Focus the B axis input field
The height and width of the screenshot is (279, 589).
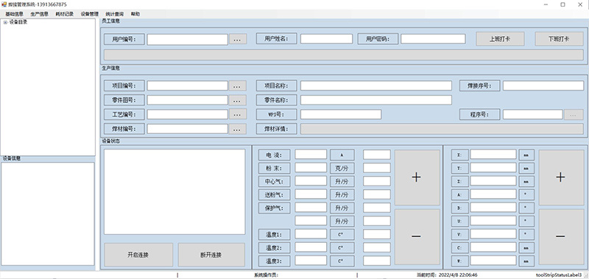(493, 208)
